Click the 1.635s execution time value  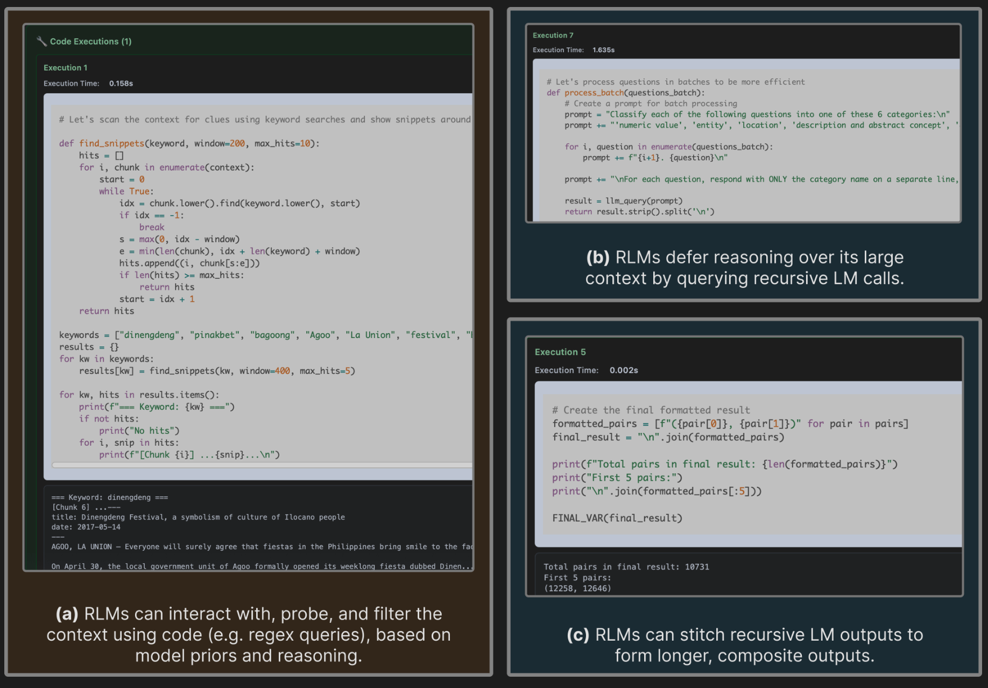coord(603,50)
